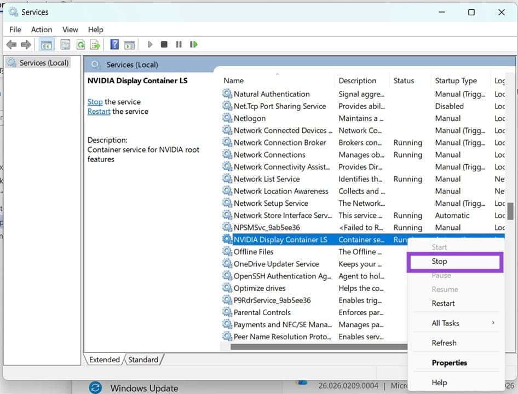Choose Stop from the context menu

(x=439, y=262)
